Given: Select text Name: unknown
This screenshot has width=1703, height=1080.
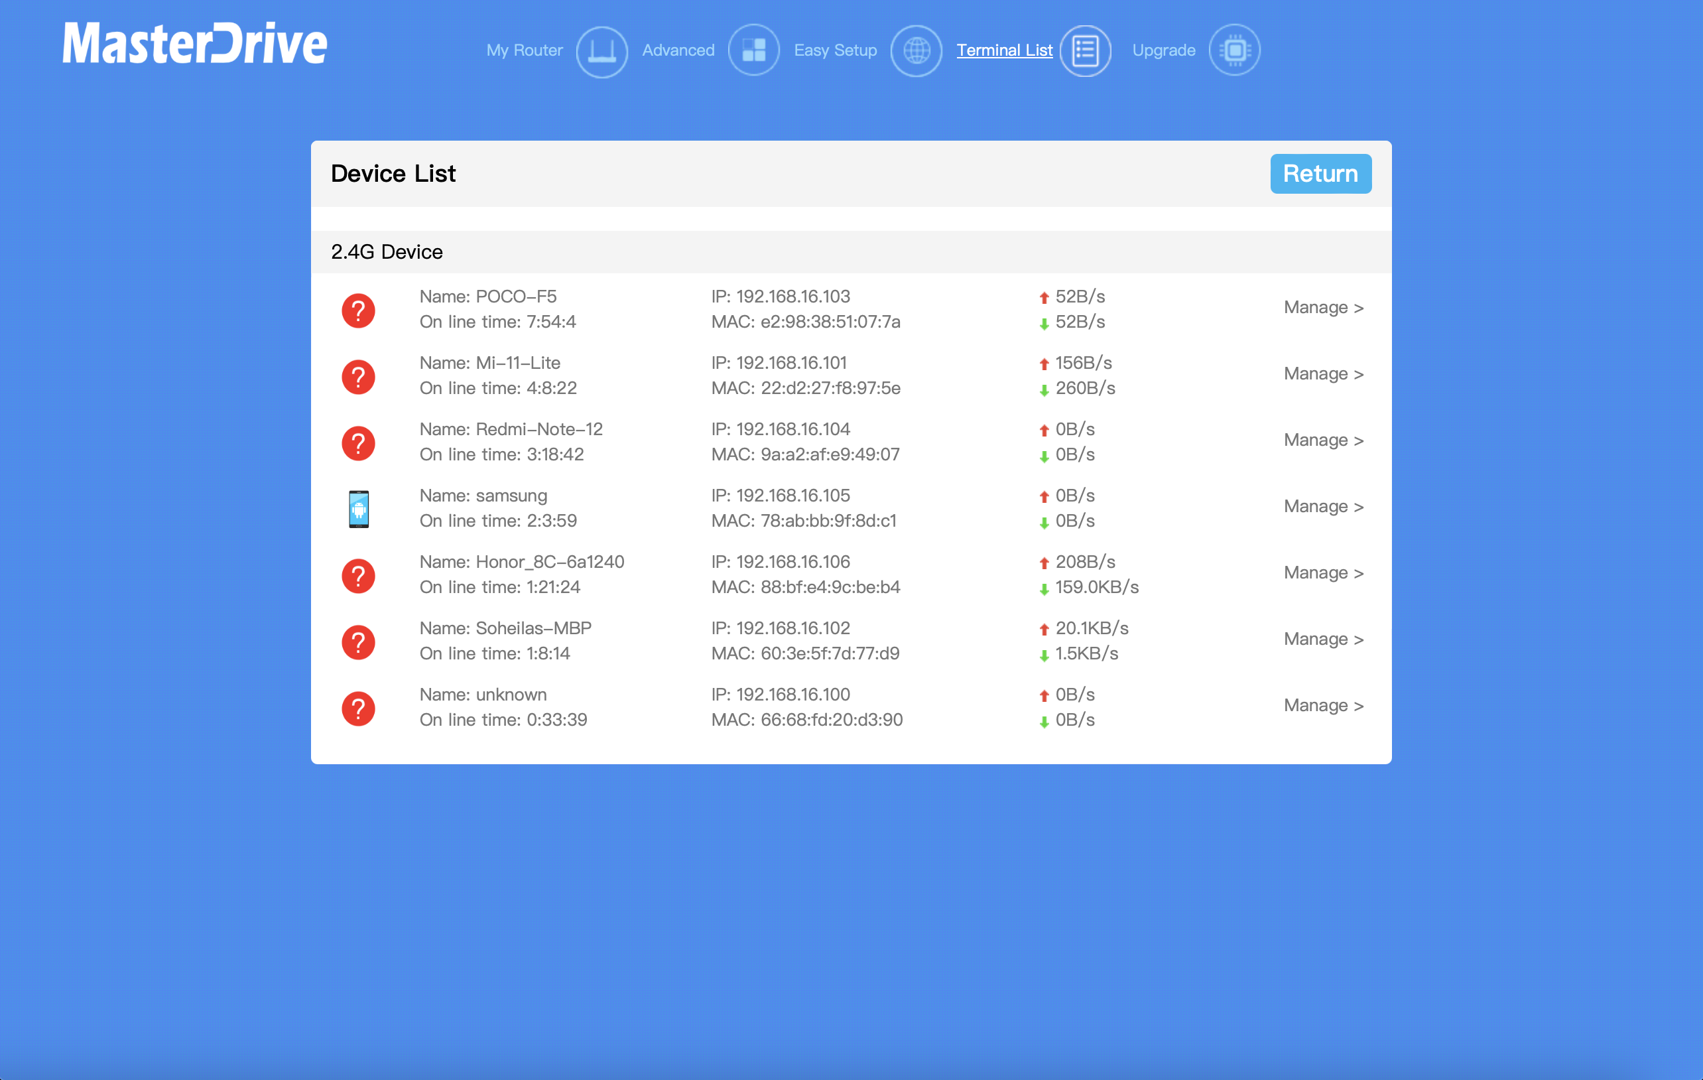Looking at the screenshot, I should [483, 695].
